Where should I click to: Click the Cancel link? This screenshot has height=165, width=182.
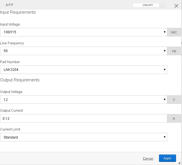[x=148, y=158]
